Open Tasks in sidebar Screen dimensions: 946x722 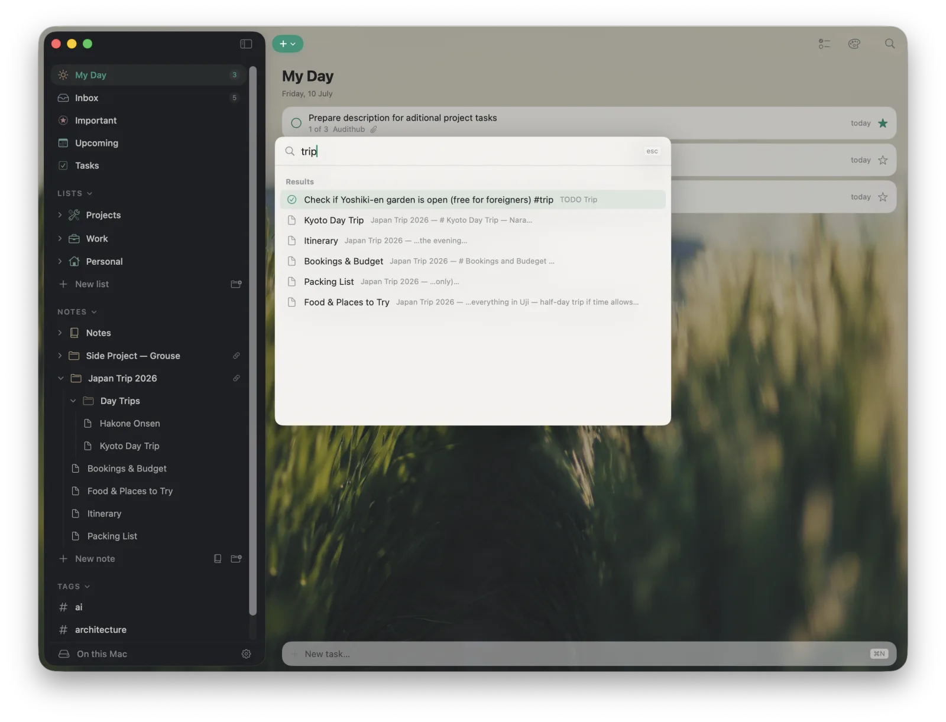pos(148,165)
